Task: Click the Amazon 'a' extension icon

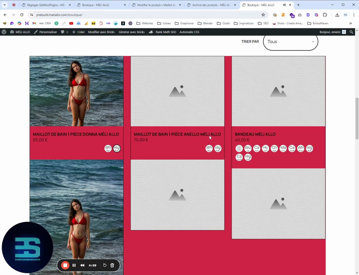Action: pos(283,15)
